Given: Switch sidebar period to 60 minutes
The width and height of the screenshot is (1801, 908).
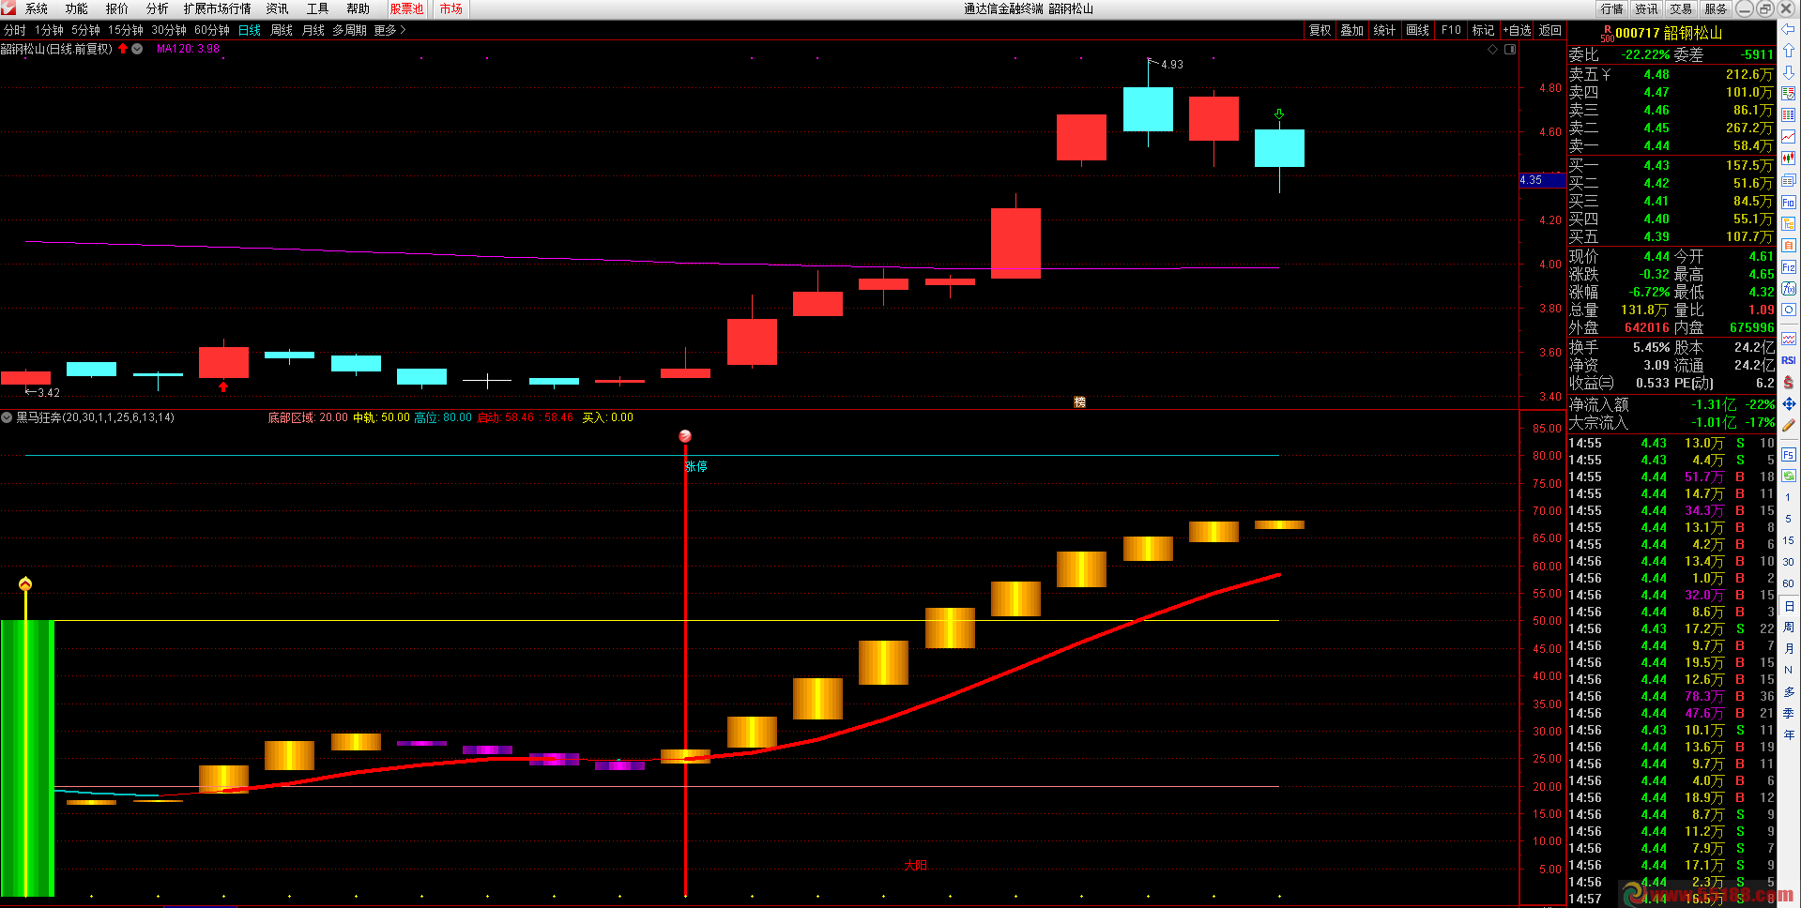Looking at the screenshot, I should [x=1789, y=583].
